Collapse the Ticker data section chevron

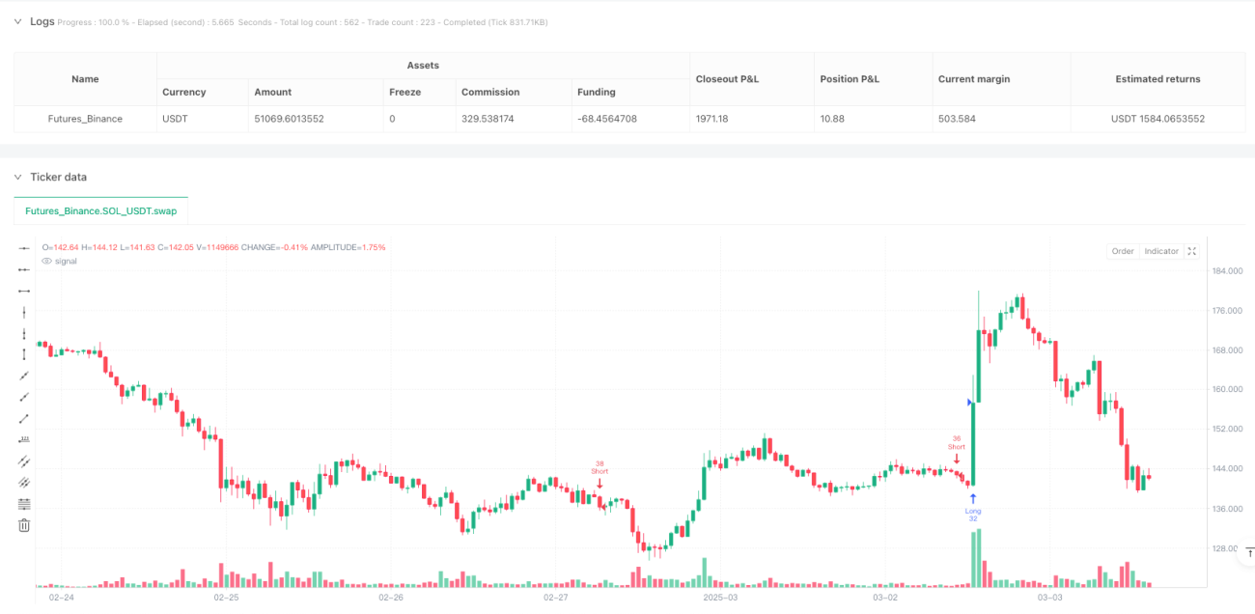19,177
